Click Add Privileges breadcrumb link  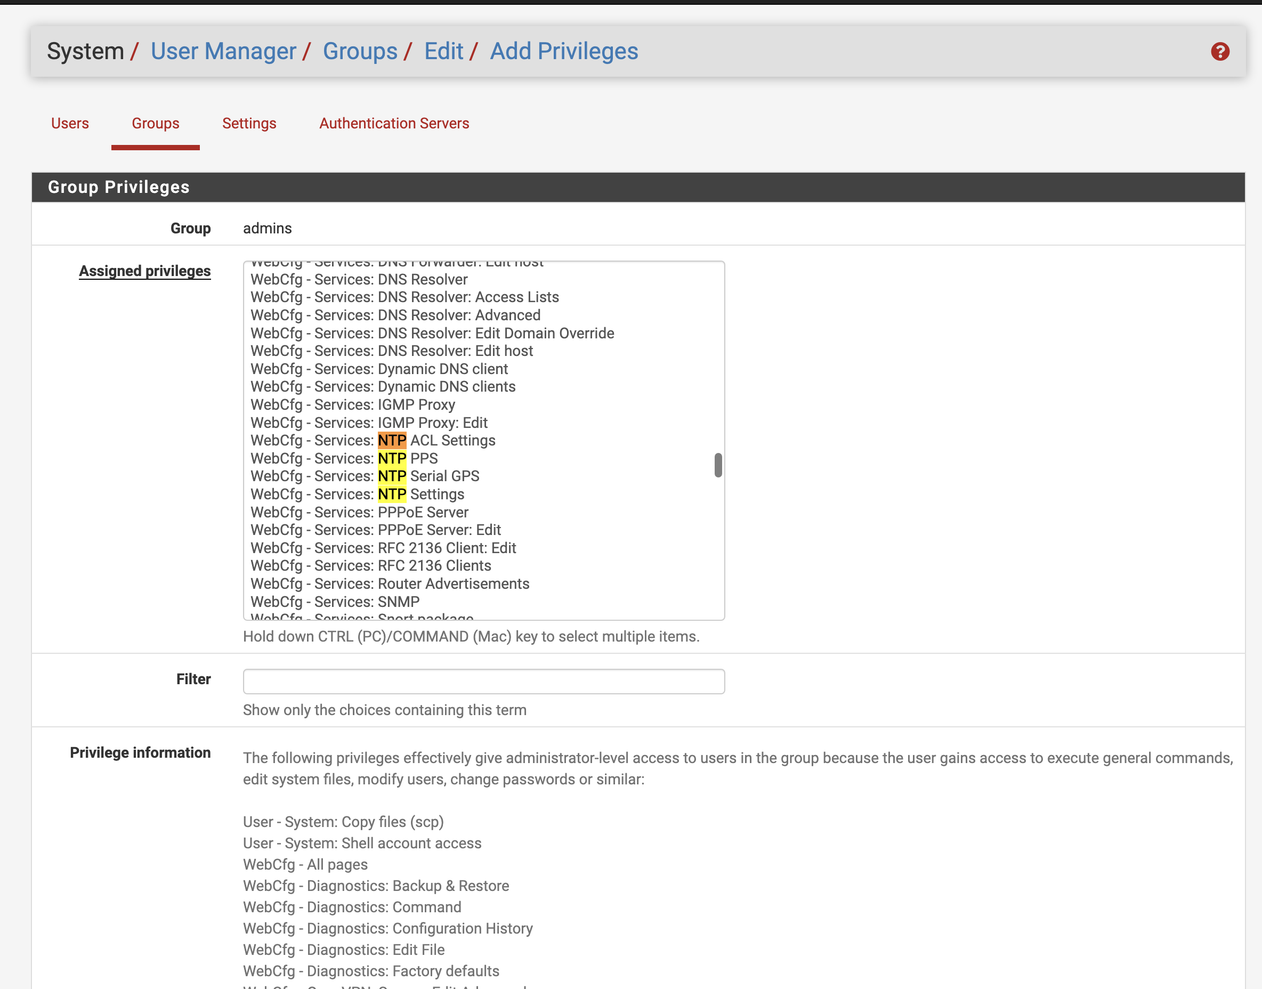pyautogui.click(x=563, y=51)
